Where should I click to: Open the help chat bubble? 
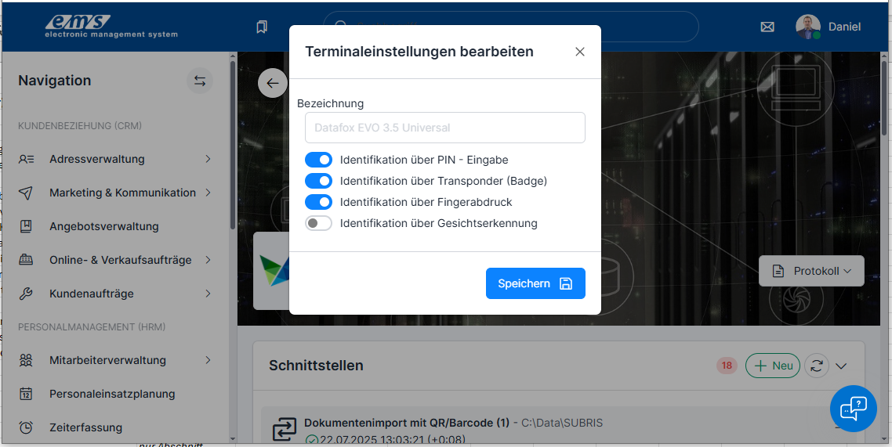(853, 409)
